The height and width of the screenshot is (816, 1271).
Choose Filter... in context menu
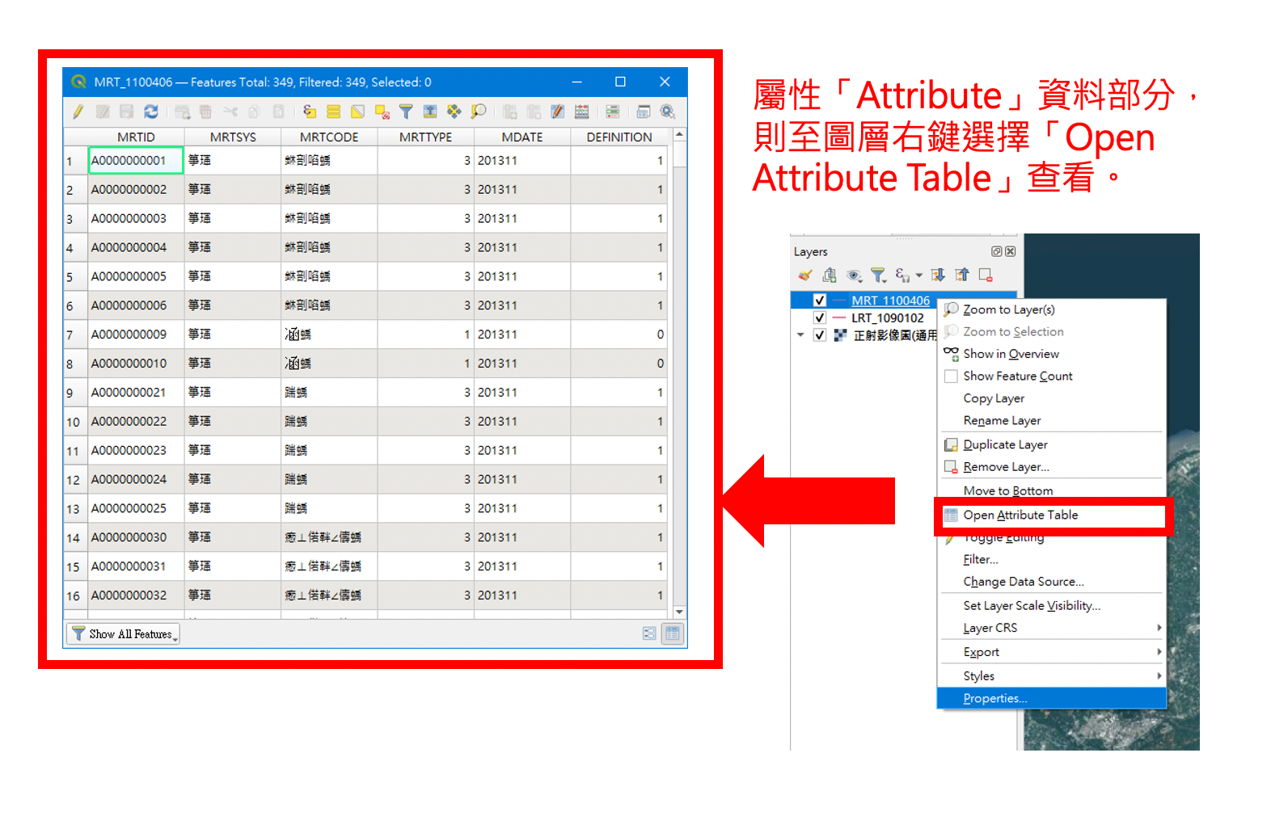(x=981, y=560)
